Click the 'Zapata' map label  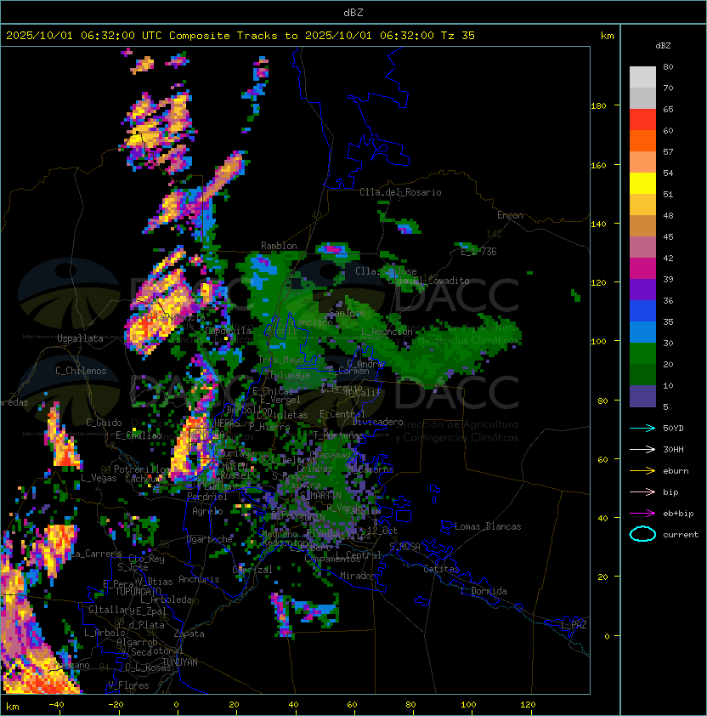[x=189, y=634]
